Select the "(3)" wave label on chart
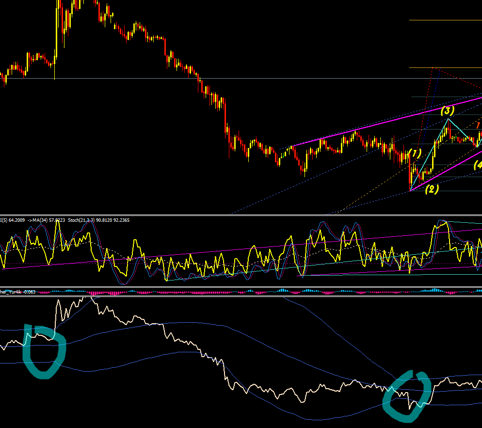This screenshot has height=428, width=482. [447, 111]
